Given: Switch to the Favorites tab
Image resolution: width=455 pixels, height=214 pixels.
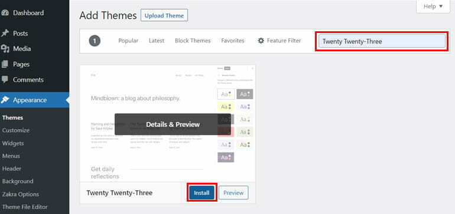Looking at the screenshot, I should coord(233,41).
